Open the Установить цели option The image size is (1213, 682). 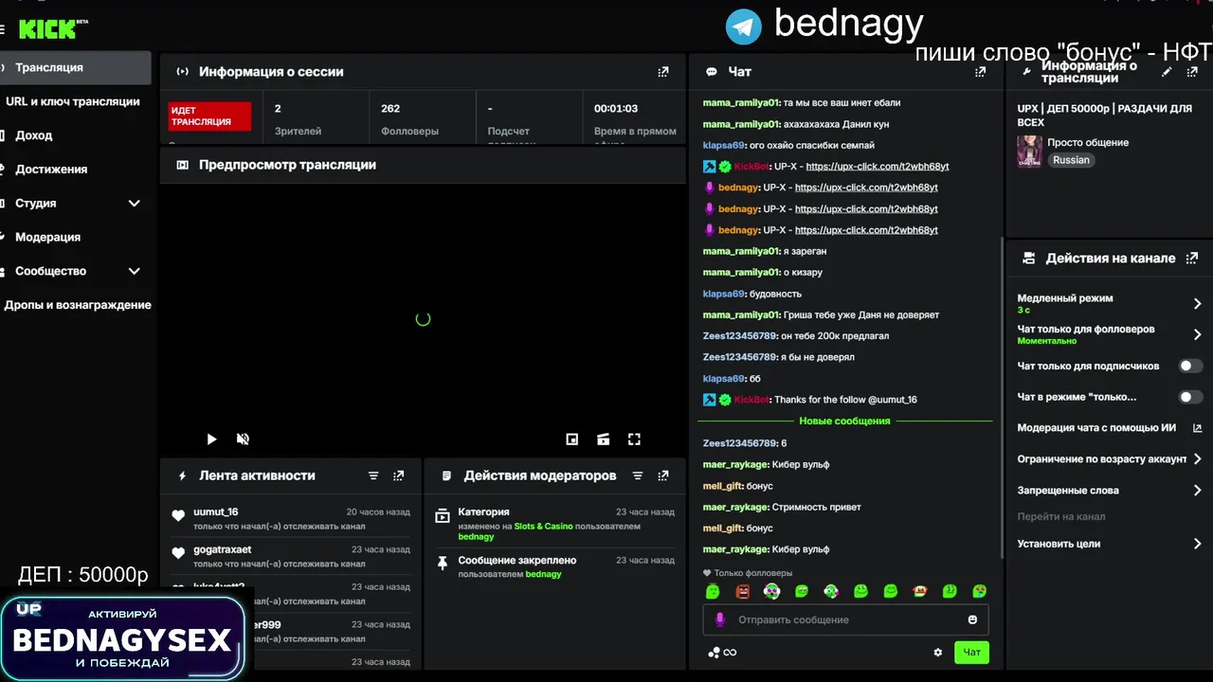point(1109,544)
